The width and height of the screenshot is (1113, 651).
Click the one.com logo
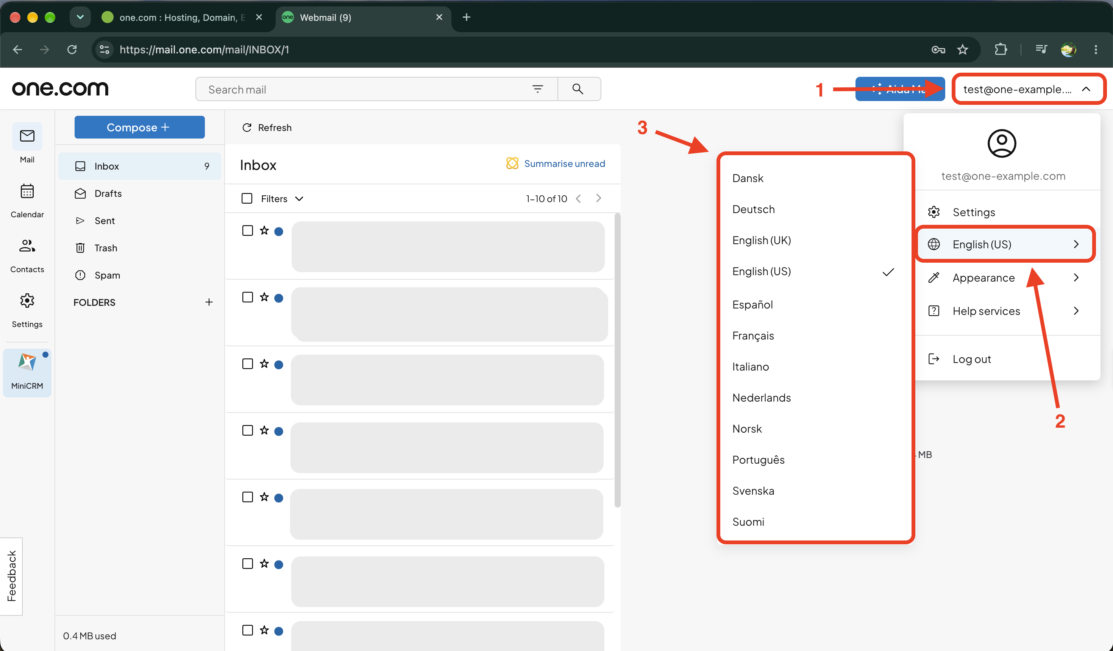[x=60, y=88]
